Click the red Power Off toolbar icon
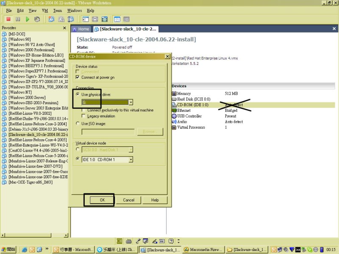This screenshot has height=254, width=339. [x=8, y=19]
